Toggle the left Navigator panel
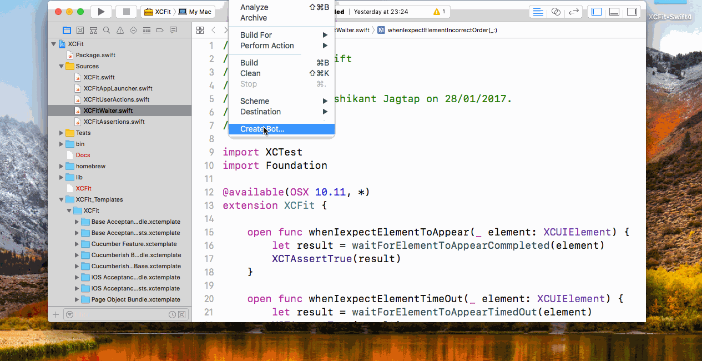Image resolution: width=702 pixels, height=361 pixels. [x=597, y=12]
